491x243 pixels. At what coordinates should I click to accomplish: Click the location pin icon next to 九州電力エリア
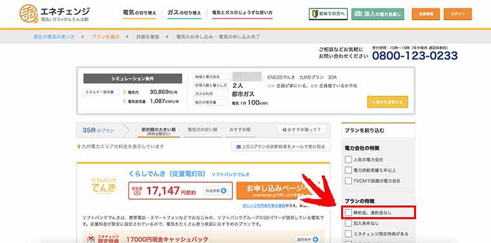[79, 147]
